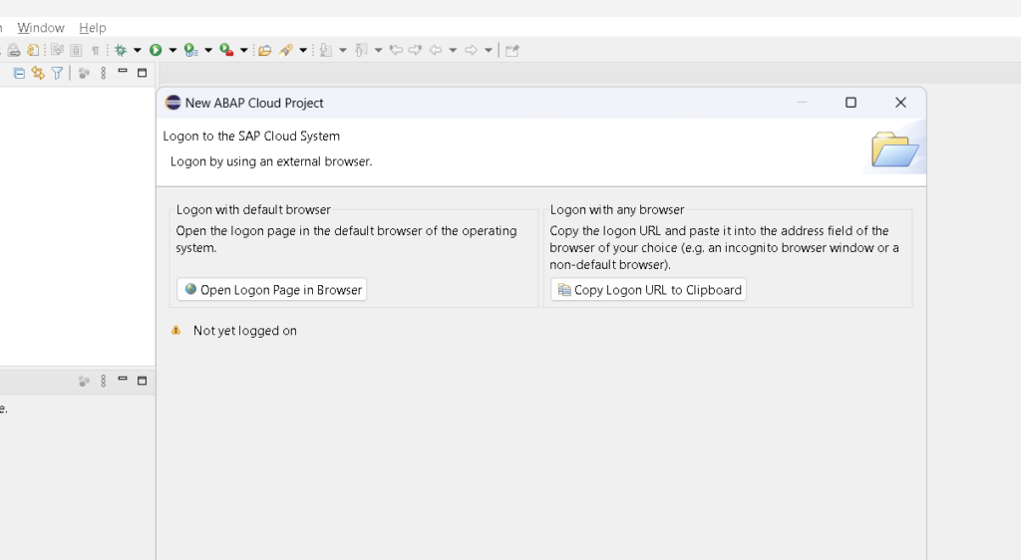
Task: Click the print icon in main toolbar
Action: pos(14,50)
